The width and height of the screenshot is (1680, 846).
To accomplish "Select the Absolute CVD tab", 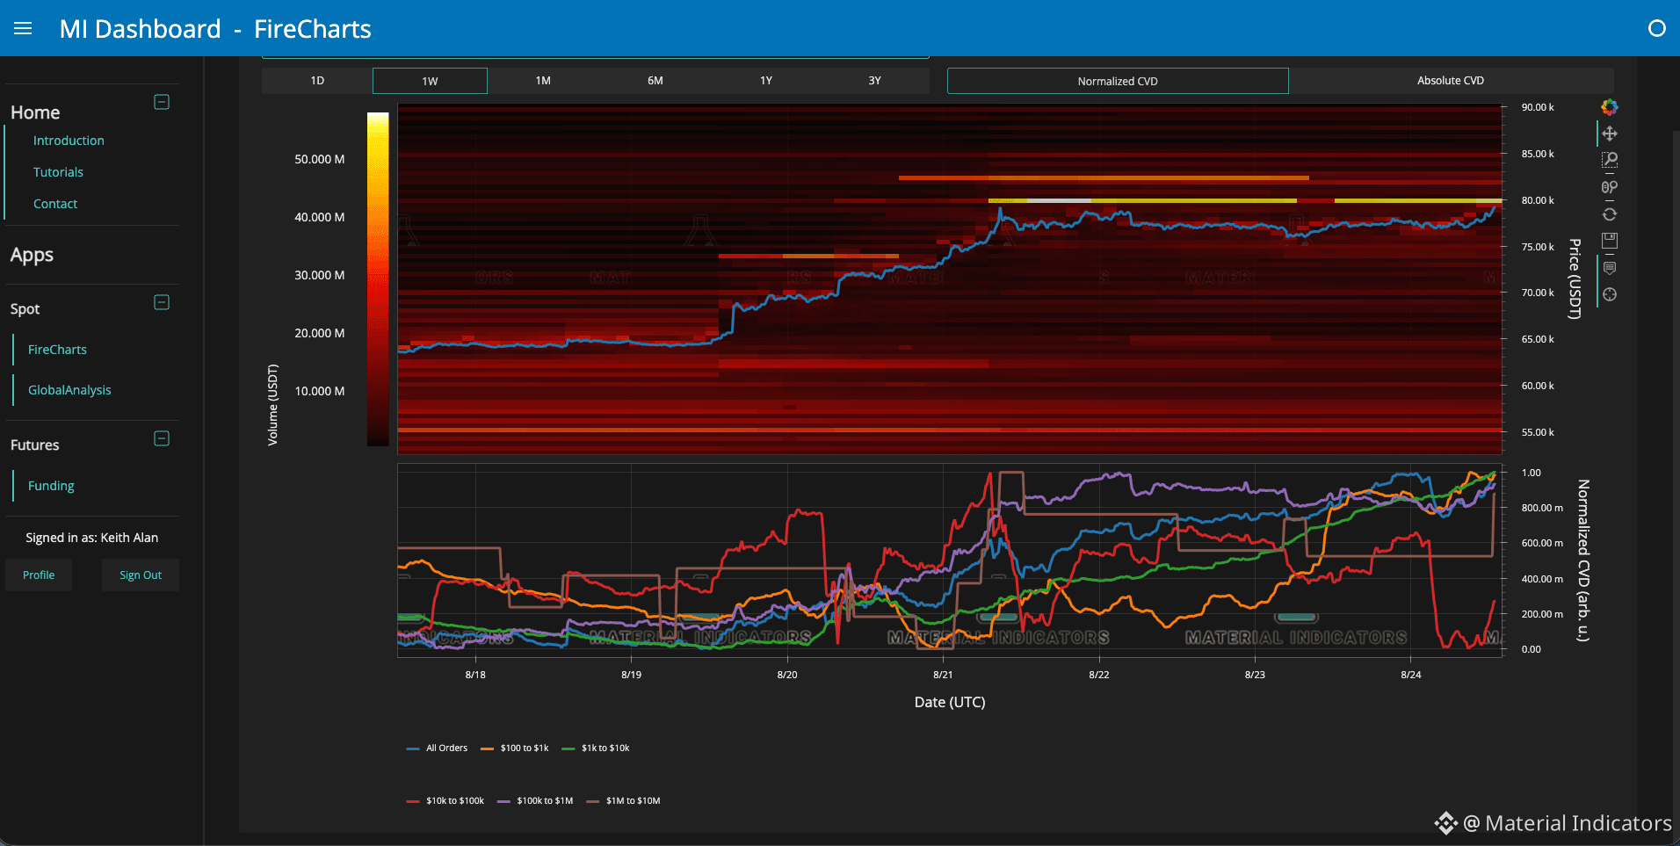I will [1451, 81].
